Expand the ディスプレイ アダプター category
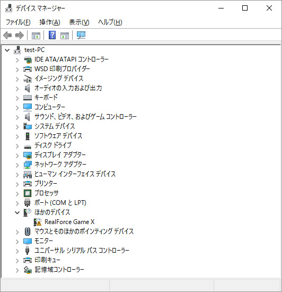This screenshot has width=282, height=292. coord(17,156)
